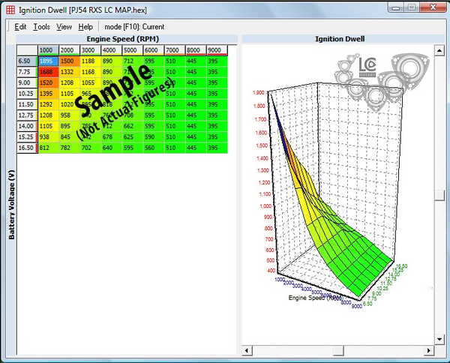
Task: Select the cell with value 640
Action: [112, 148]
